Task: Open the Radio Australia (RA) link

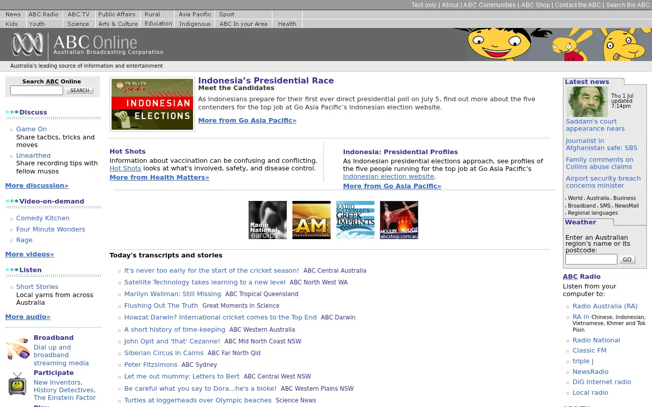Action: 605,306
